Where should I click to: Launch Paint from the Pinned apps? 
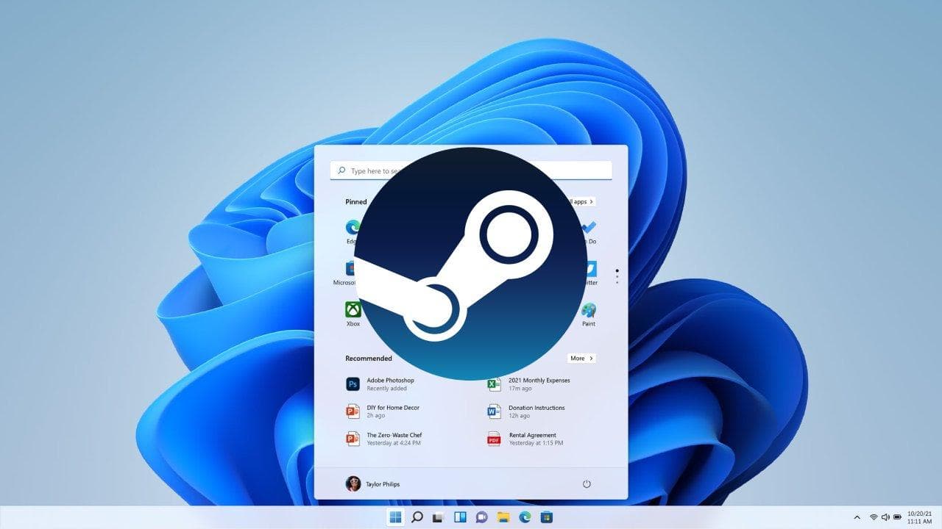589,309
